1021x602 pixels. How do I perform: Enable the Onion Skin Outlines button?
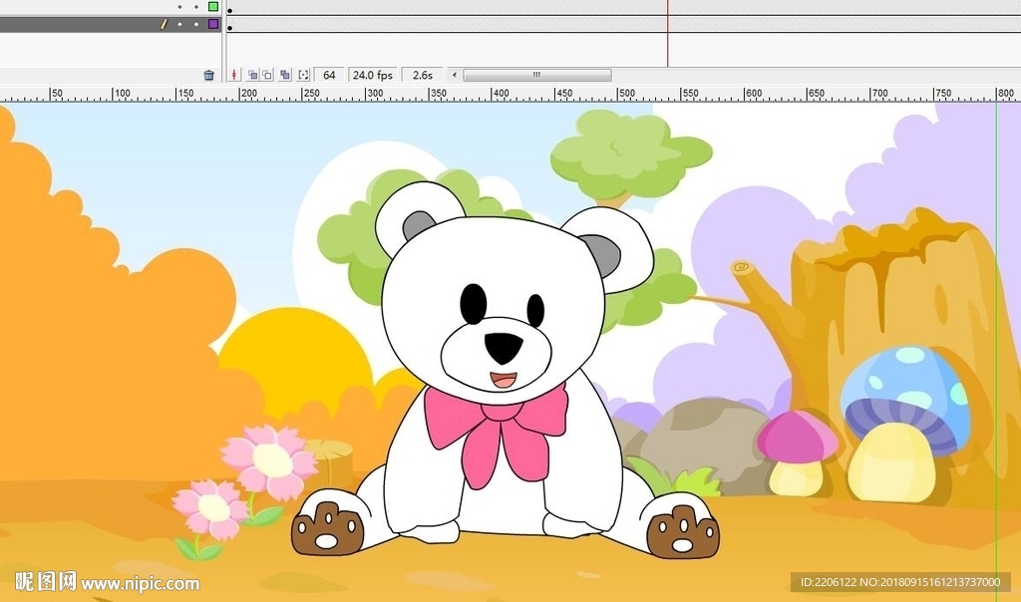tap(267, 75)
